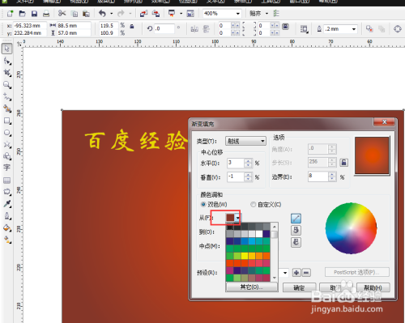Click the Export icon in the toolbar
This screenshot has width=405, height=323.
[156, 13]
